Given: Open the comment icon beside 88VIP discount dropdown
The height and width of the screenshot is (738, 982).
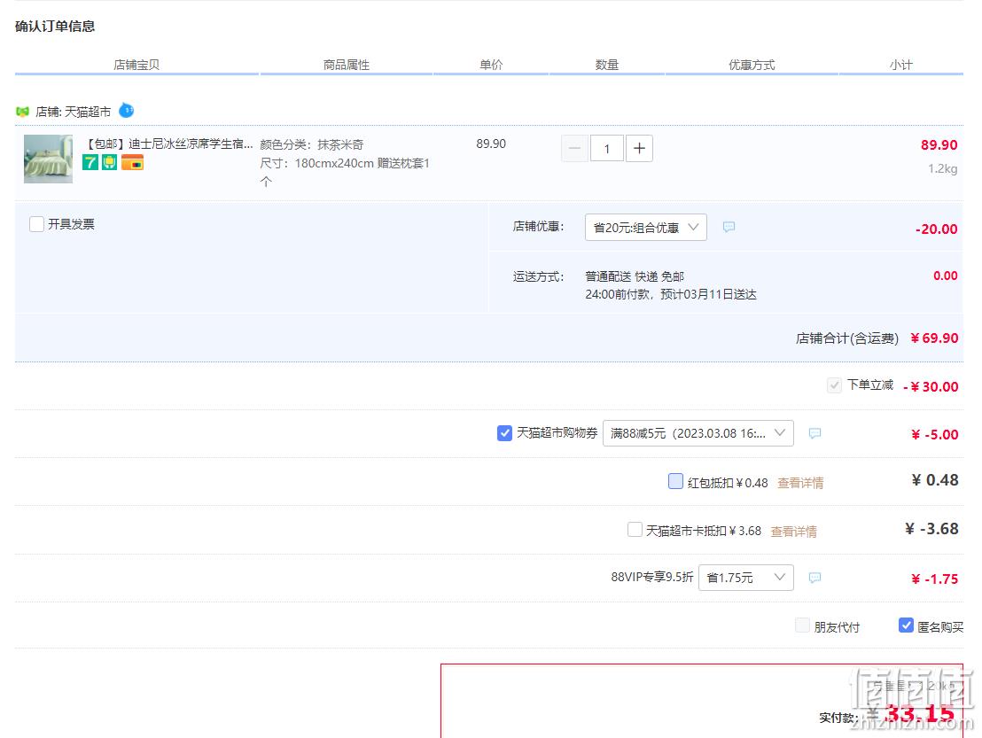Looking at the screenshot, I should [x=814, y=577].
